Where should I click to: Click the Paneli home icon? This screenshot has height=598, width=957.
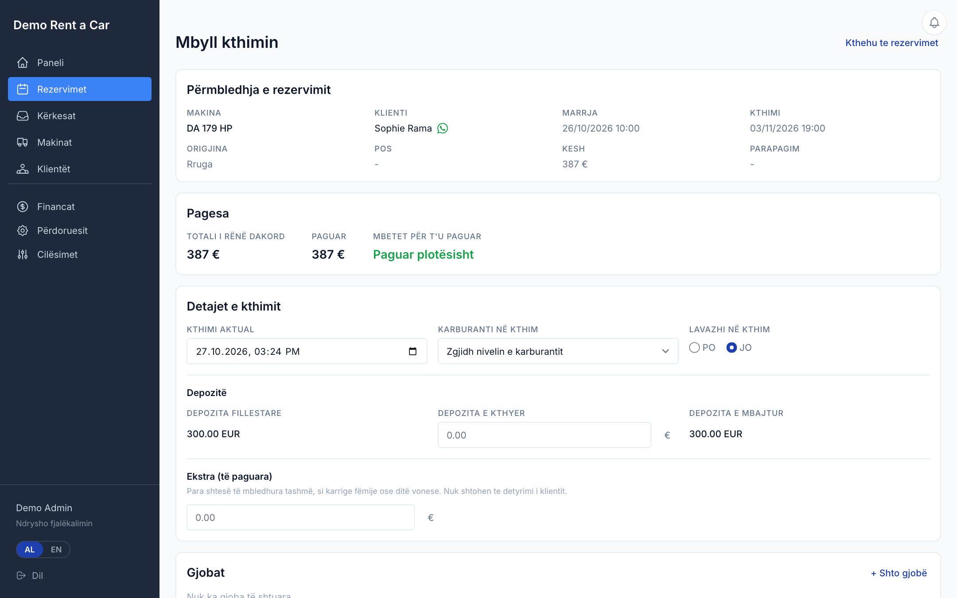pos(23,62)
